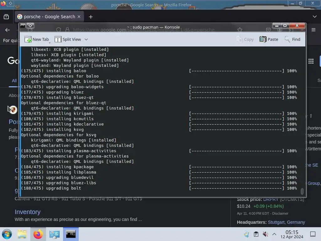Click the Firefox titlebar window menu icon

click(x=3, y=3)
